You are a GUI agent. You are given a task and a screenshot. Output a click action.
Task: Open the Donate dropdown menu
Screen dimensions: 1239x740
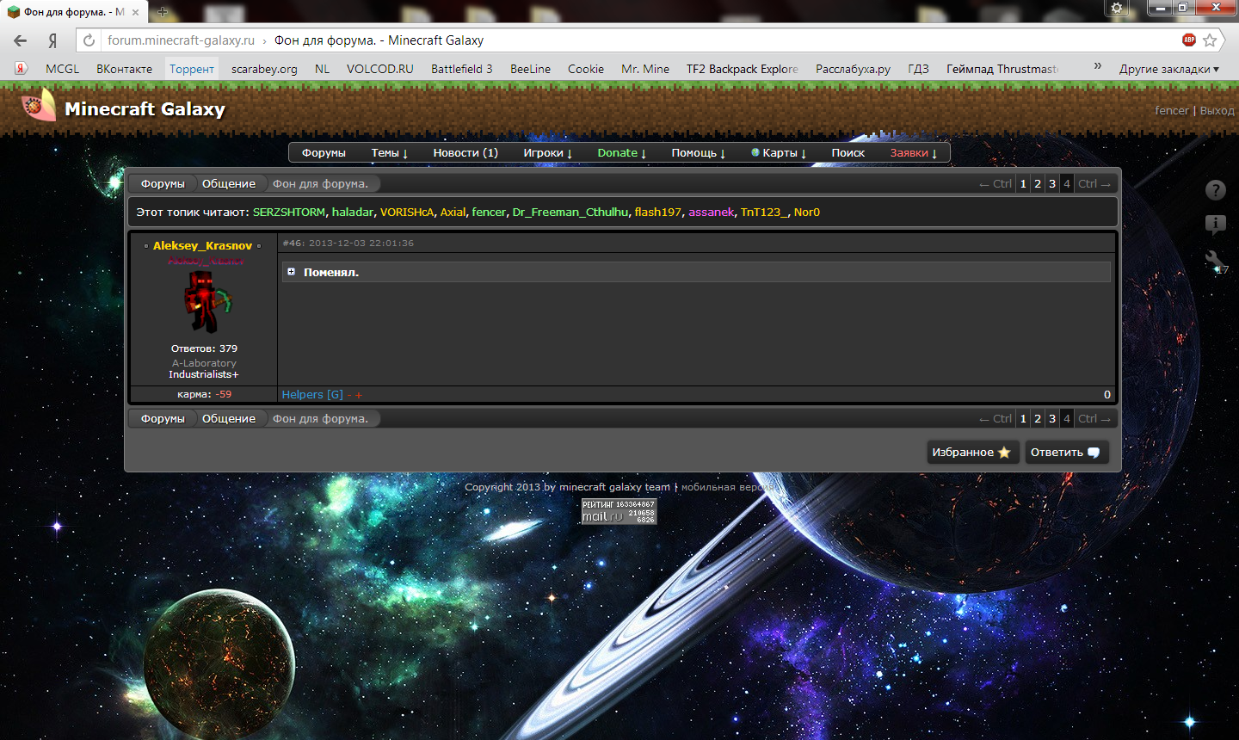622,153
